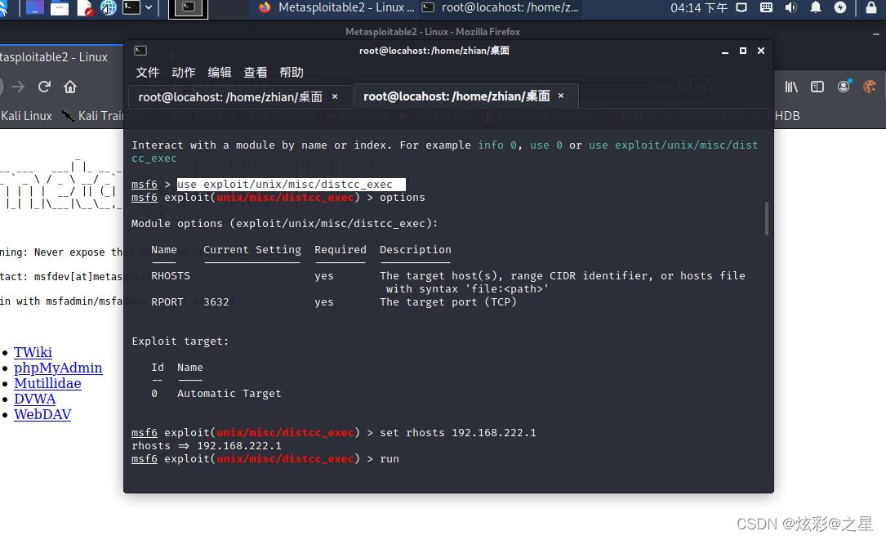The height and width of the screenshot is (540, 886).
Task: Click the 'set rhosts 192.168.222.1' command text
Action: [x=457, y=432]
